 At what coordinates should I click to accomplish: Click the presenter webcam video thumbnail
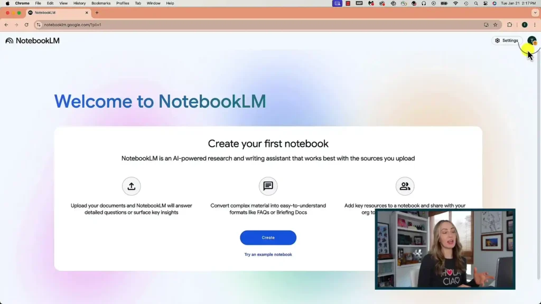445,249
